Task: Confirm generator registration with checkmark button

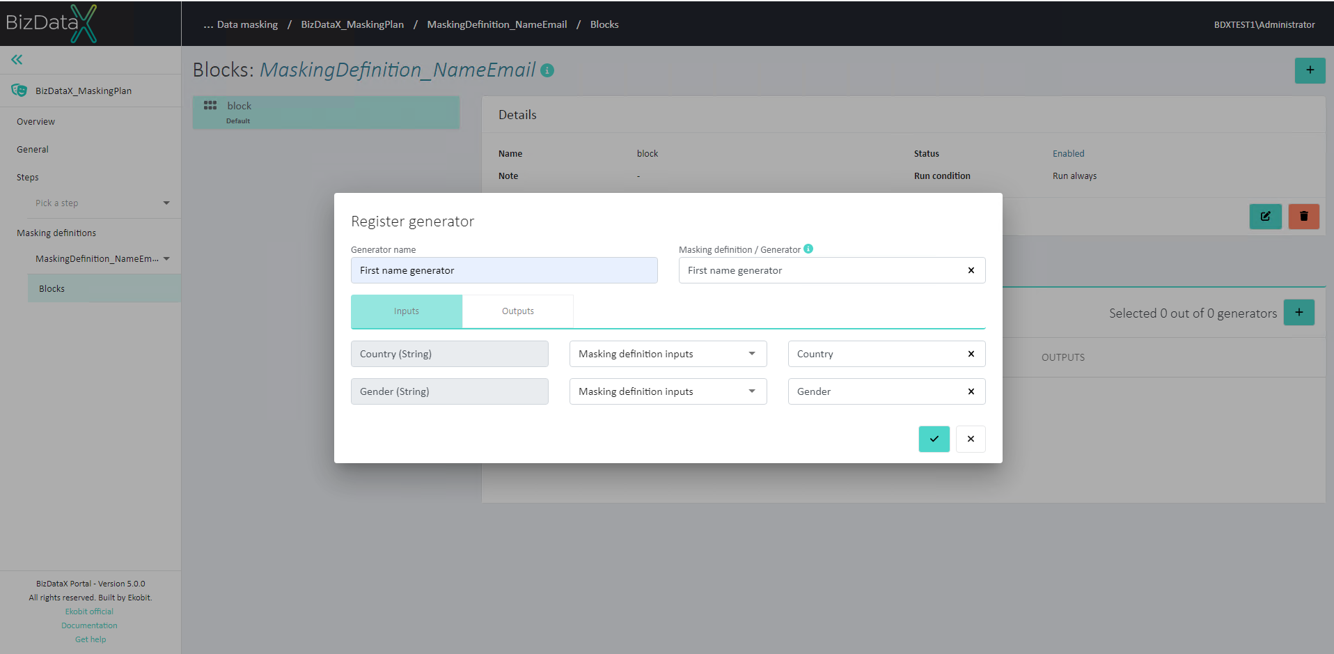Action: coord(934,439)
